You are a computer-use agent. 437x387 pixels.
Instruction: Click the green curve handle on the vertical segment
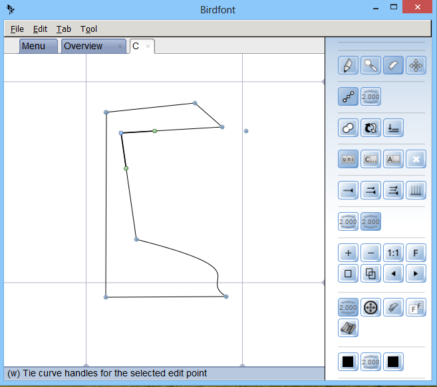(x=126, y=168)
